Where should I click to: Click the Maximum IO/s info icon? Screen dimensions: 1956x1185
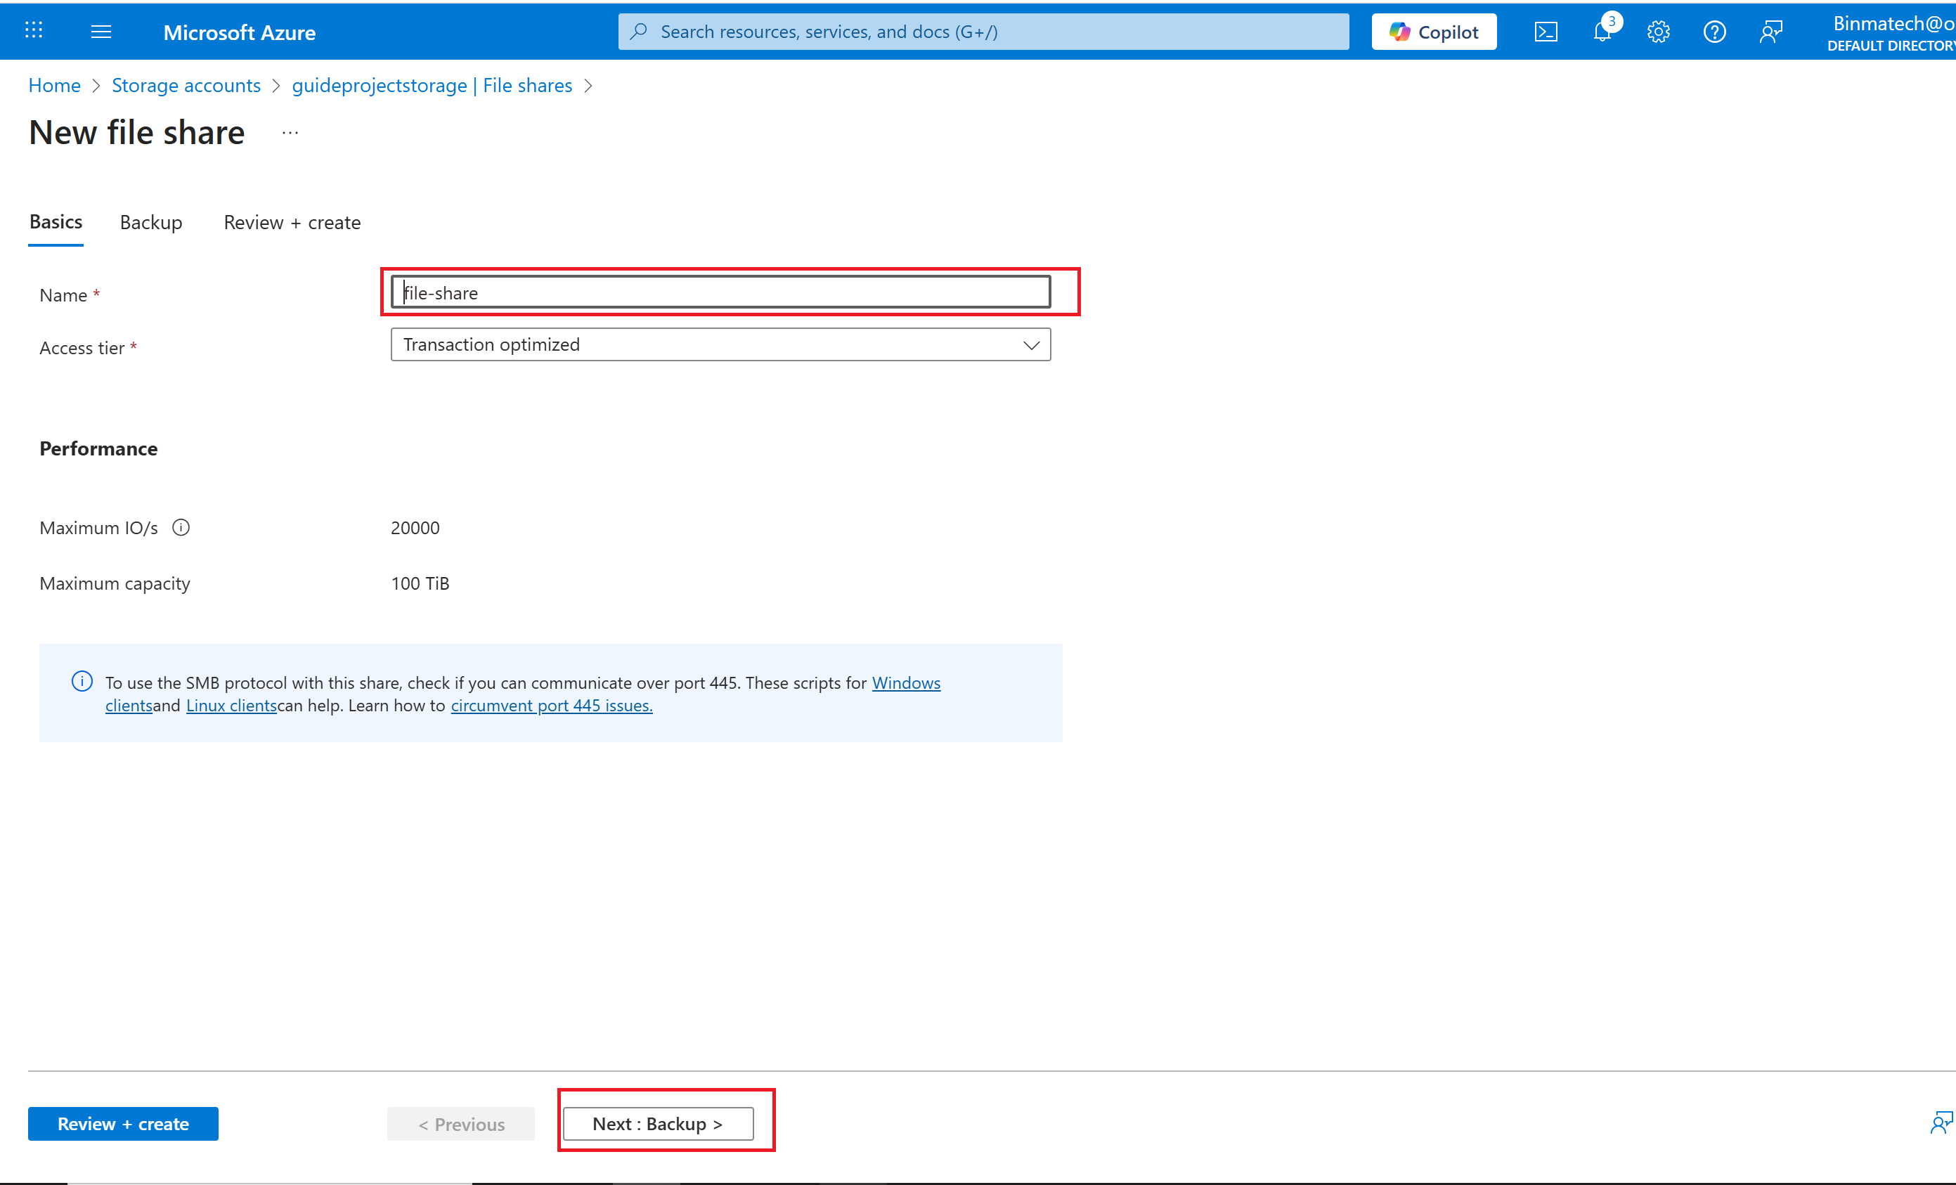click(x=181, y=528)
